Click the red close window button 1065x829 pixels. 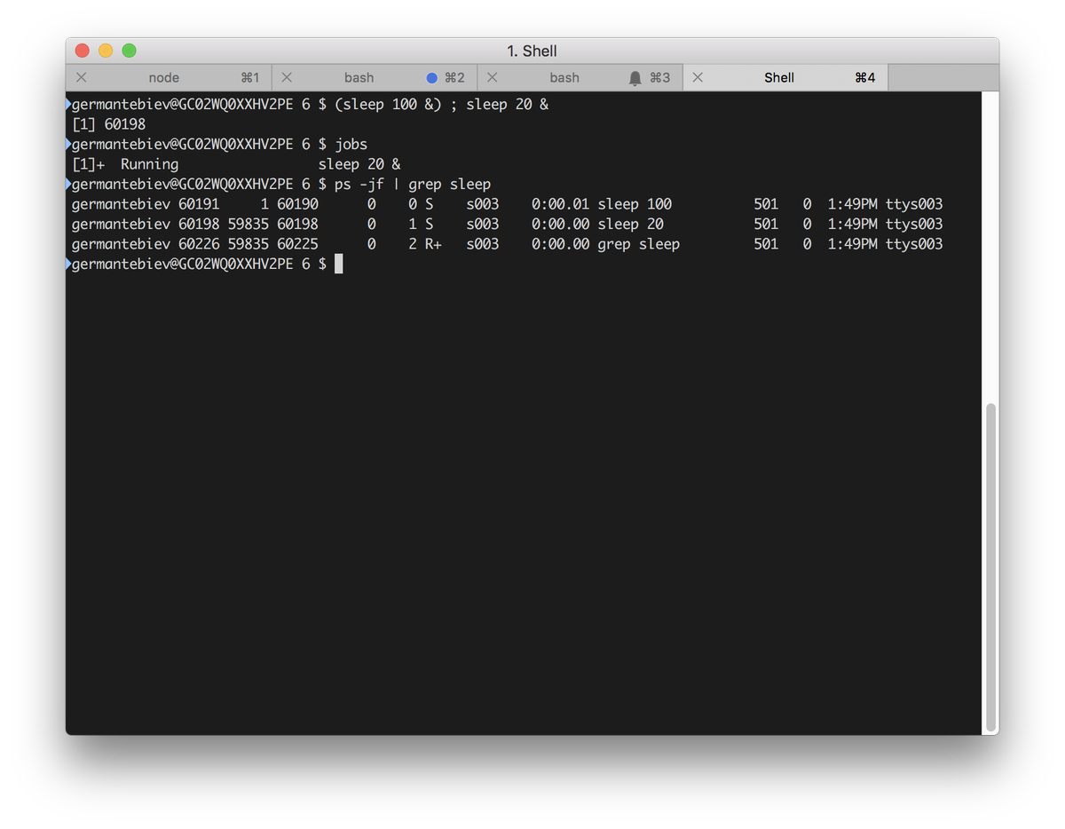83,51
